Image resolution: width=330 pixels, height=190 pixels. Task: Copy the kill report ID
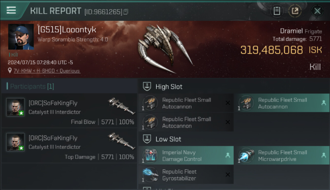[x=126, y=12]
